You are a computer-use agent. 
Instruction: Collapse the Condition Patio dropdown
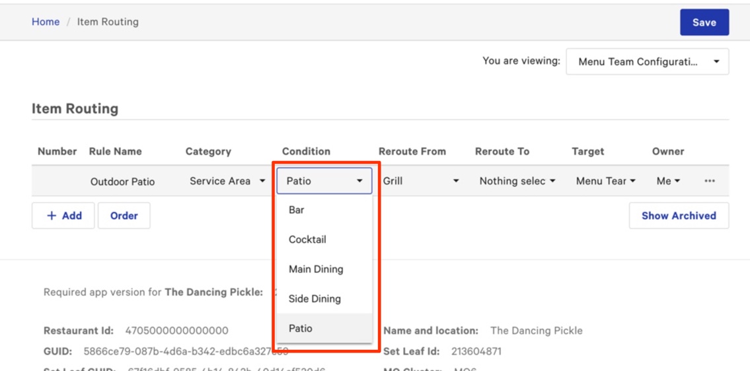[x=324, y=181]
